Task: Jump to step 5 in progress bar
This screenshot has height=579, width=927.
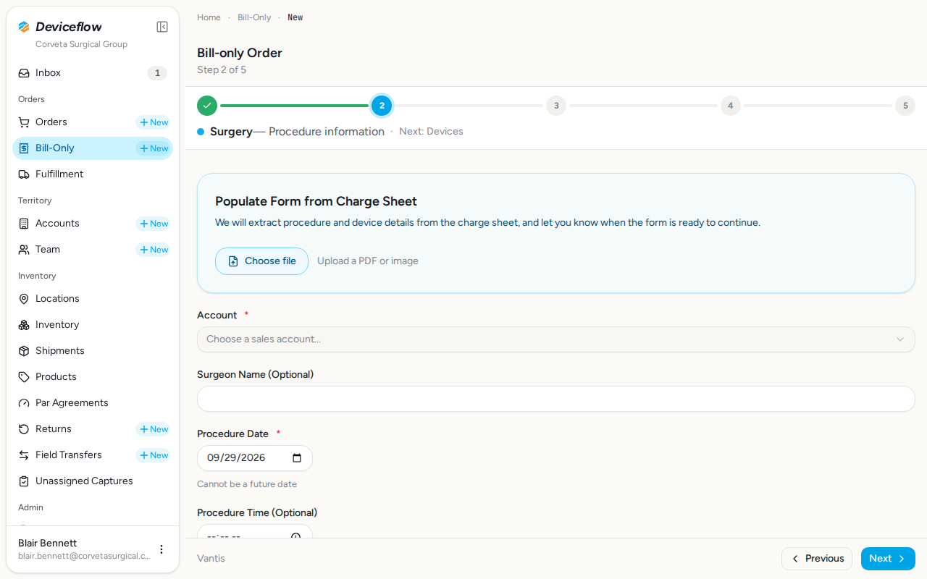Action: [x=905, y=106]
